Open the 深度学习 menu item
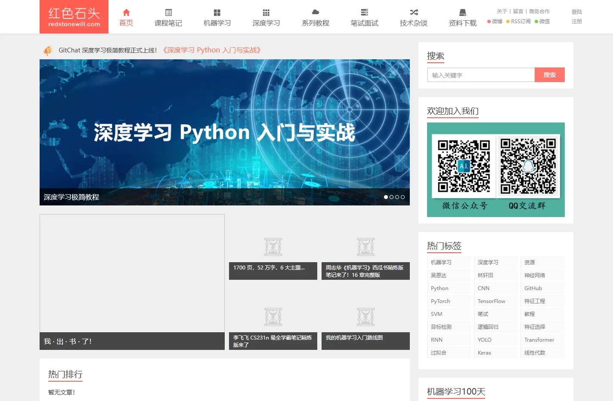613x401 pixels. (x=266, y=23)
